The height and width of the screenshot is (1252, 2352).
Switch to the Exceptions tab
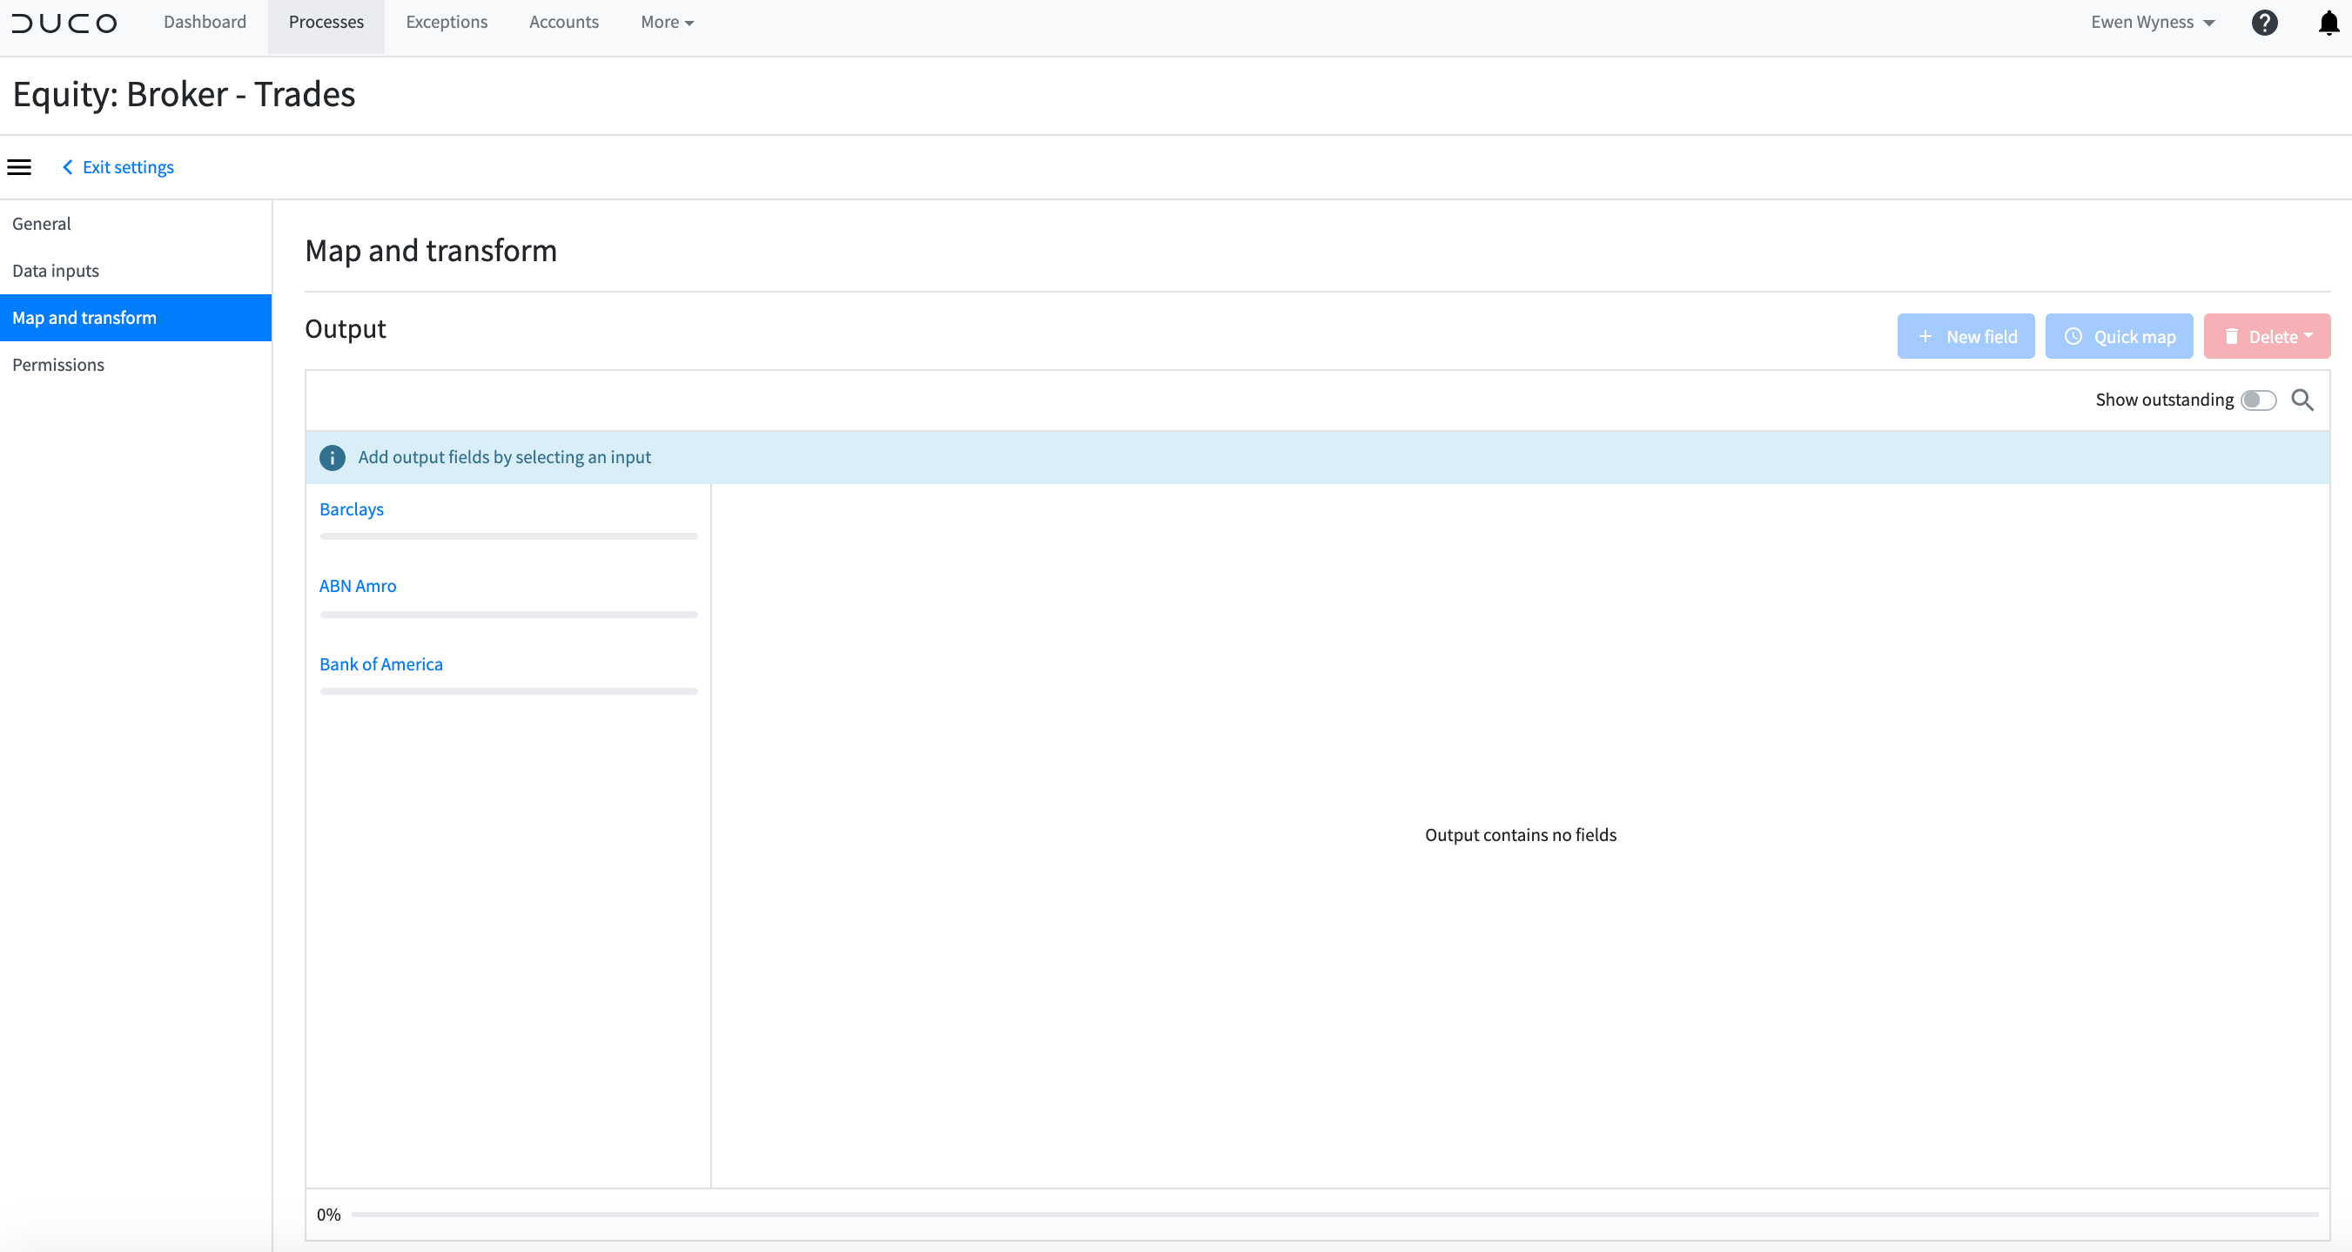tap(447, 22)
